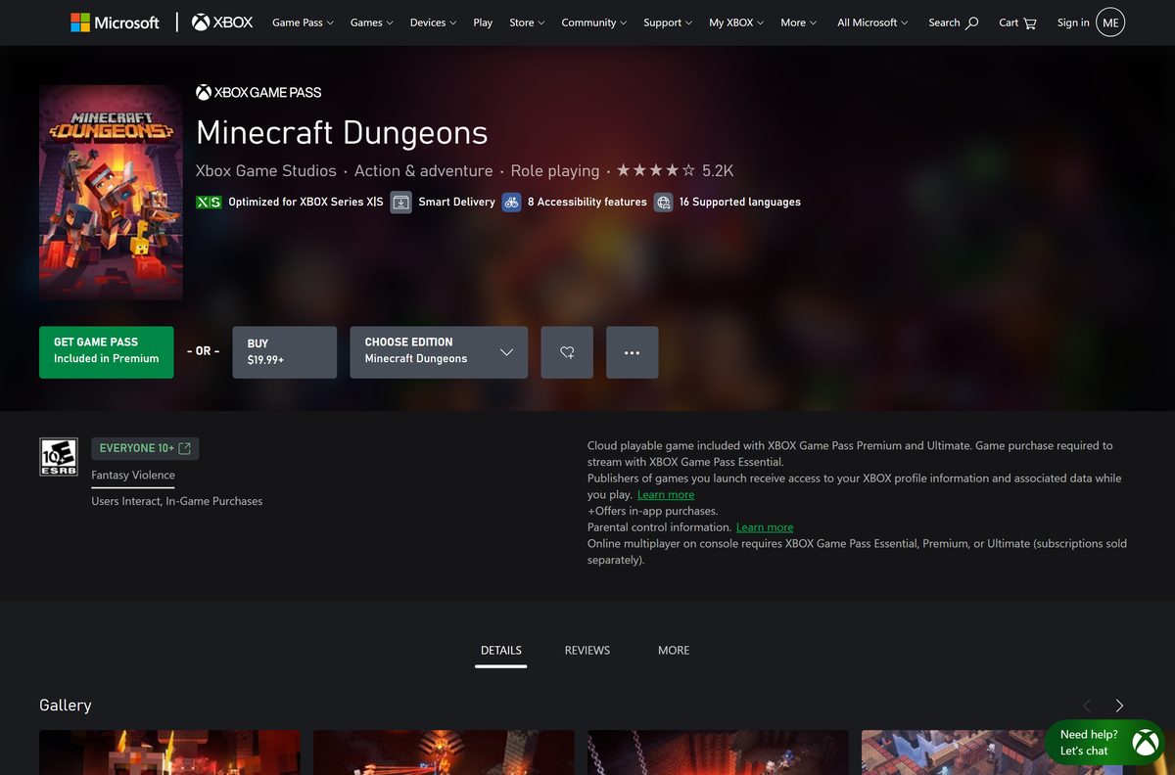Image resolution: width=1175 pixels, height=775 pixels.
Task: Click the ESRB Everyone 10+ rating icon
Action: 59,457
